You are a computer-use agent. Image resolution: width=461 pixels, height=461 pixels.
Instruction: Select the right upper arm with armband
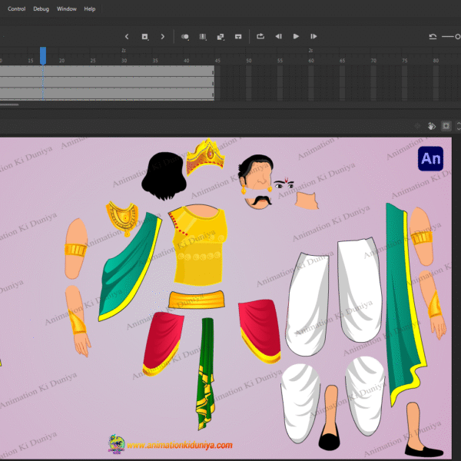pos(421,237)
